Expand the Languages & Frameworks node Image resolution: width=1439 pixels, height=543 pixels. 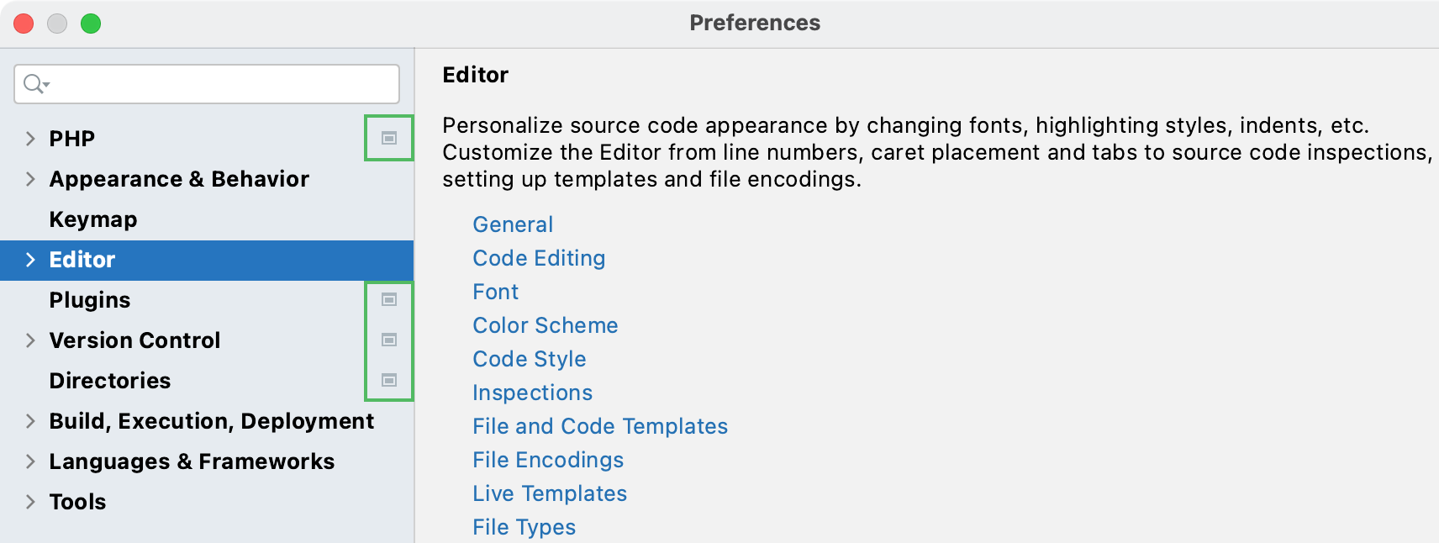pyautogui.click(x=30, y=461)
